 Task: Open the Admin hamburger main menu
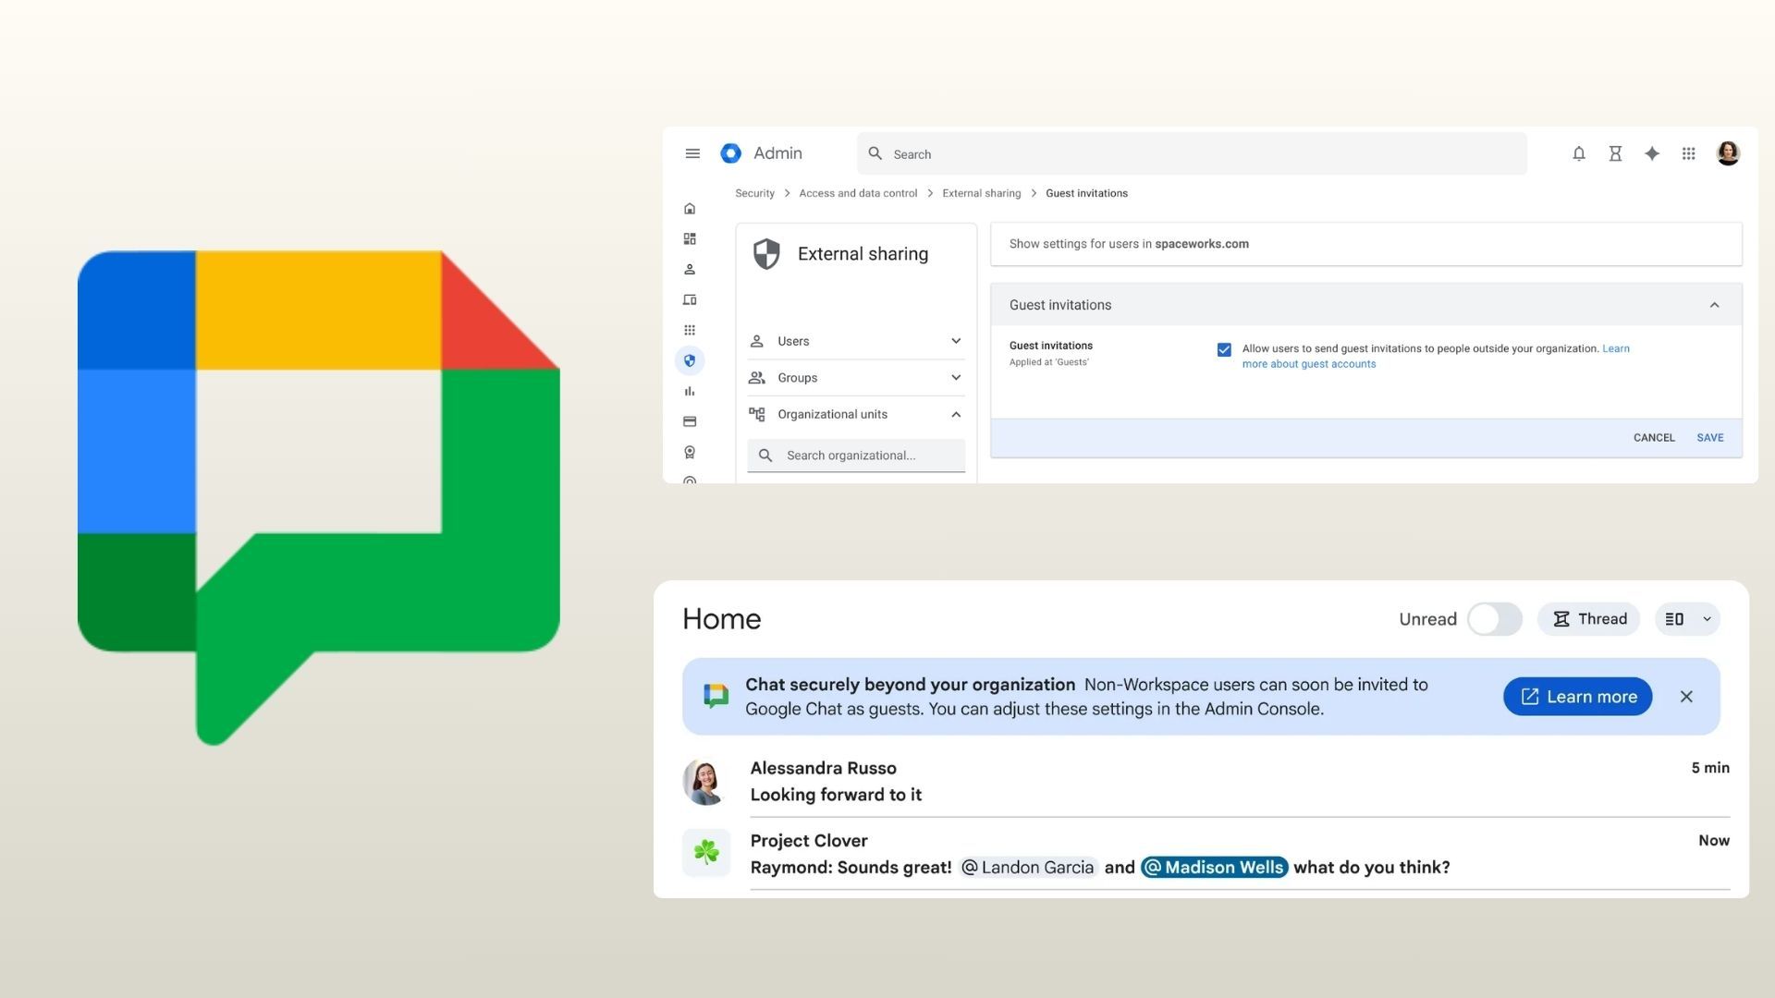(692, 153)
